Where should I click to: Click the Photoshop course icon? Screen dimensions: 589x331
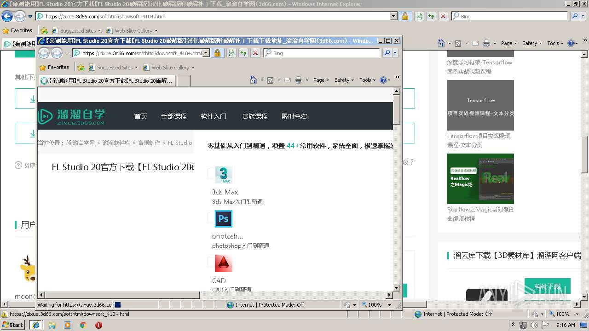[x=224, y=219]
